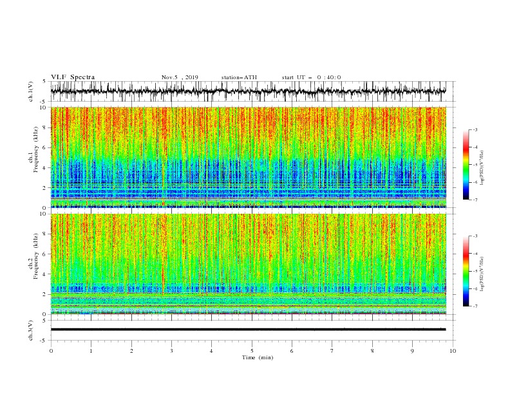Click the time axis tick label "3"
510x394 pixels.
(171, 351)
